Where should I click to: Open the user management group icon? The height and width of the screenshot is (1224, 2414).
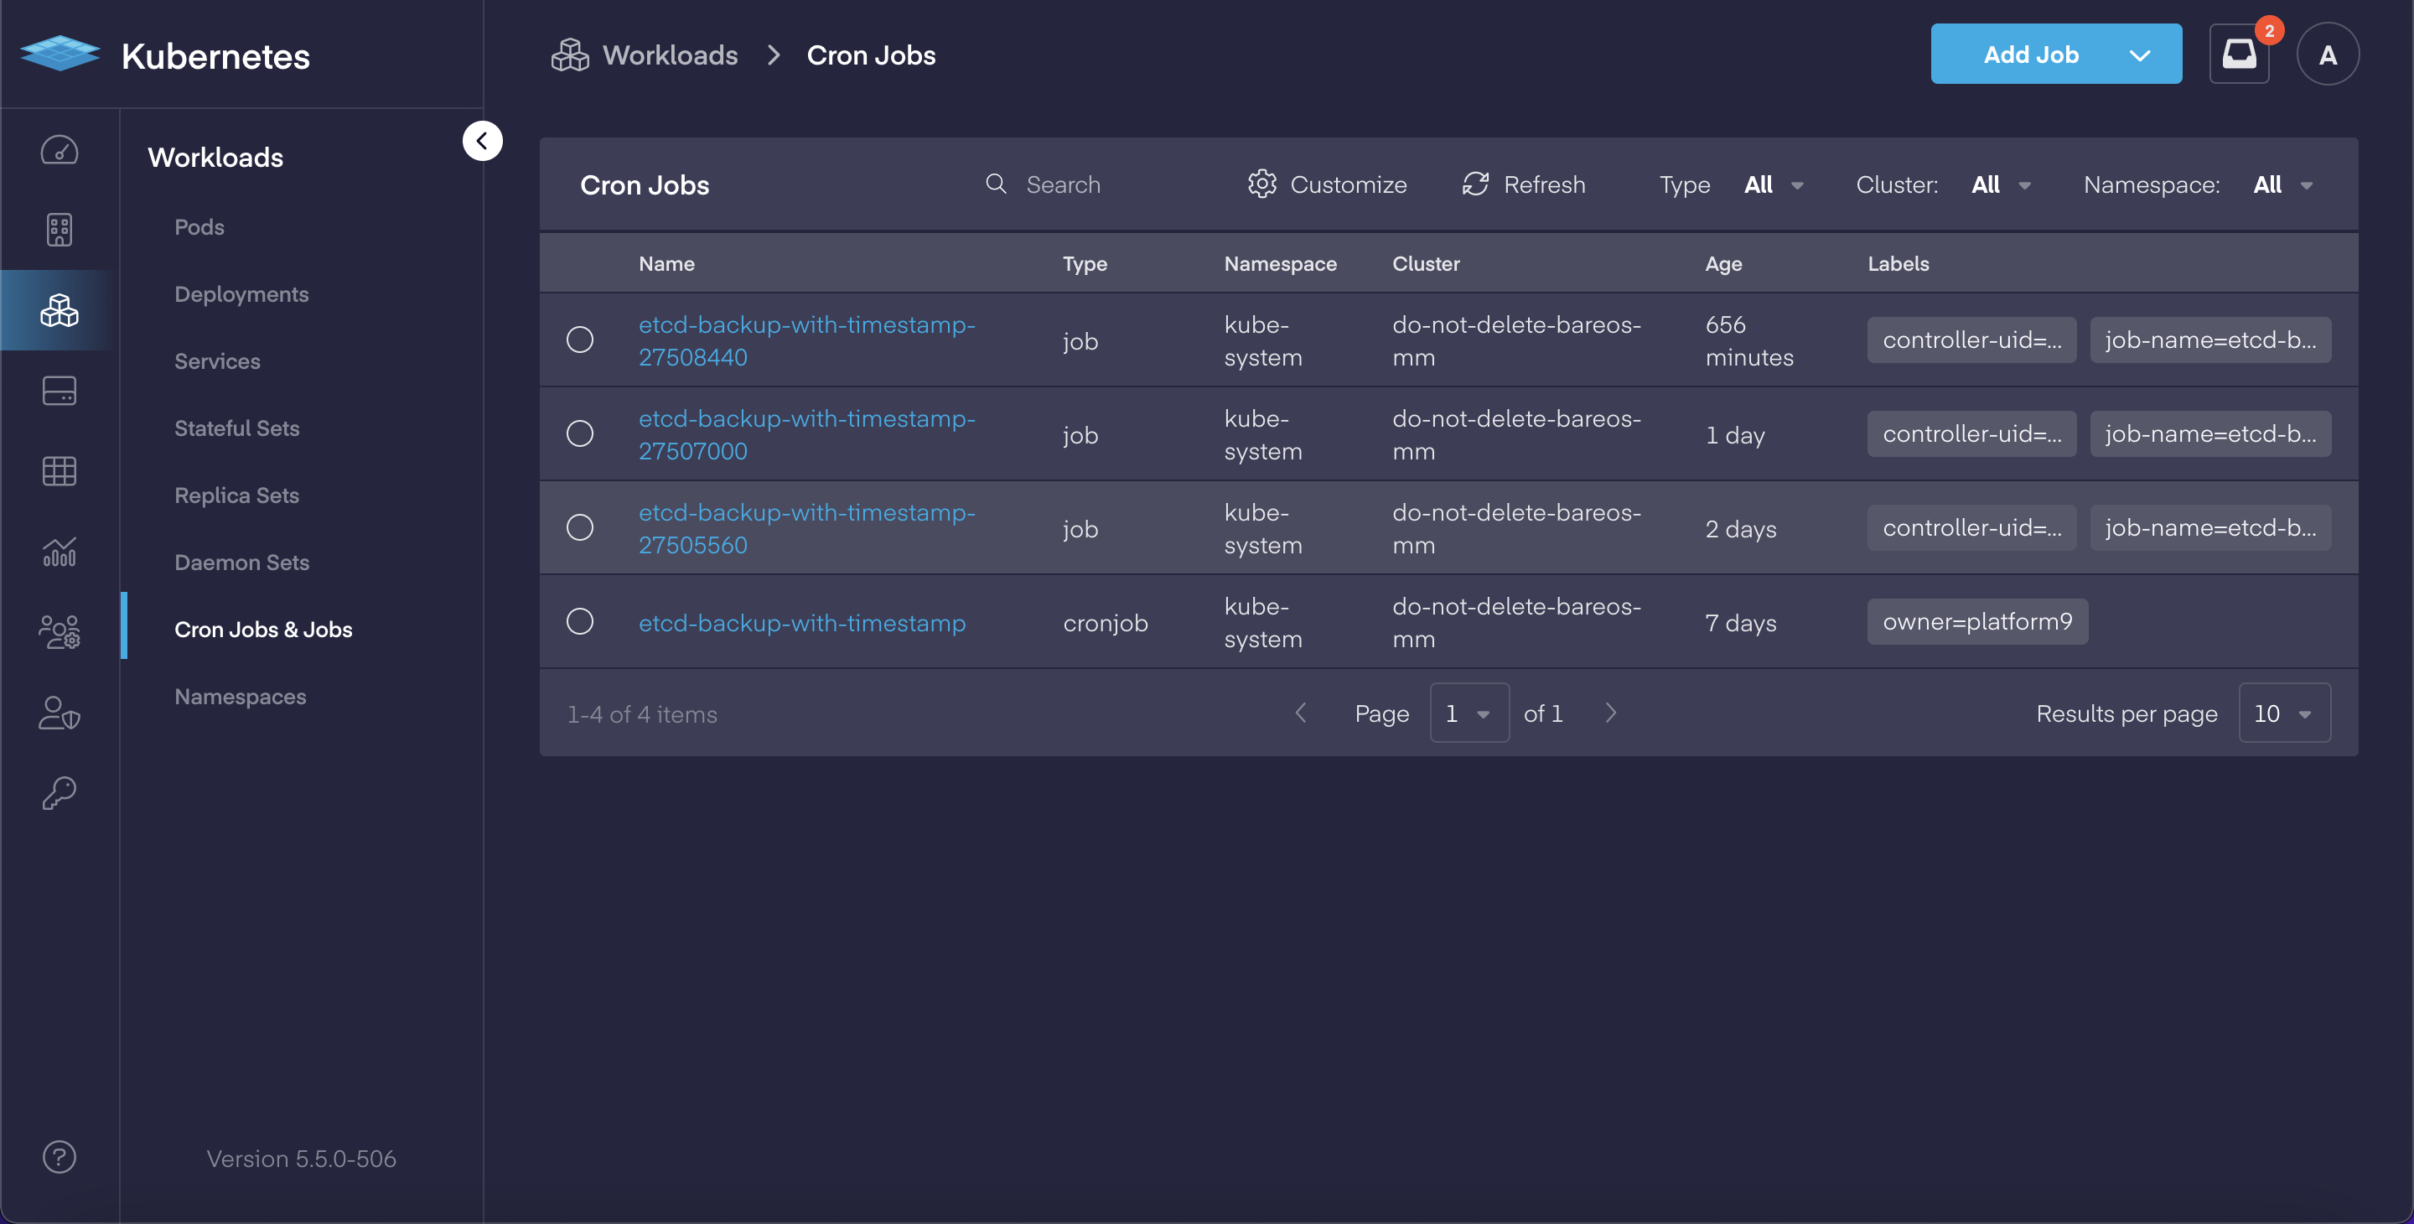[59, 631]
